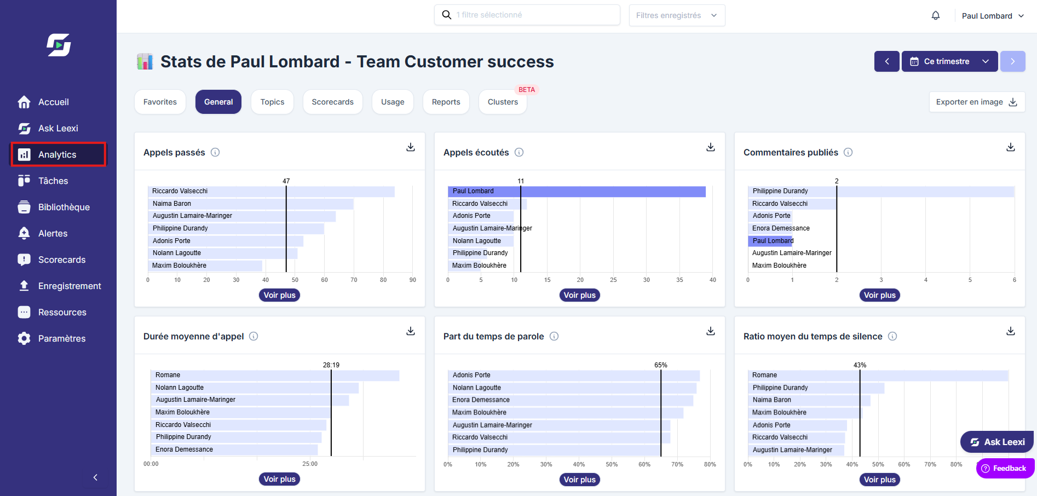Click the search filter field

click(527, 15)
